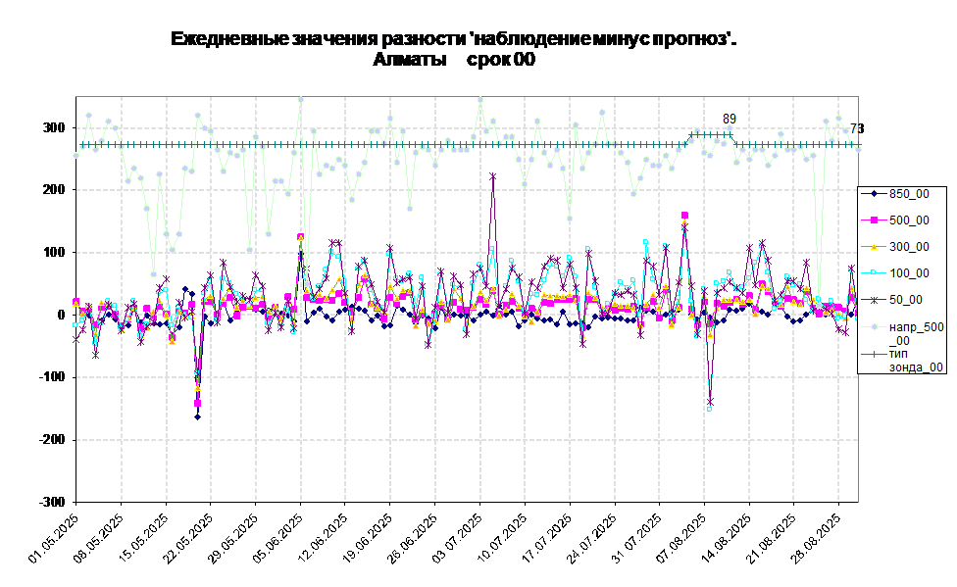
Task: Click the tallest purple 50_00 peak point
Action: click(x=492, y=176)
